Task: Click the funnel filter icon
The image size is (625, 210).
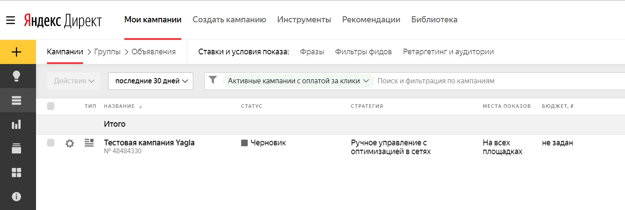Action: pos(213,80)
